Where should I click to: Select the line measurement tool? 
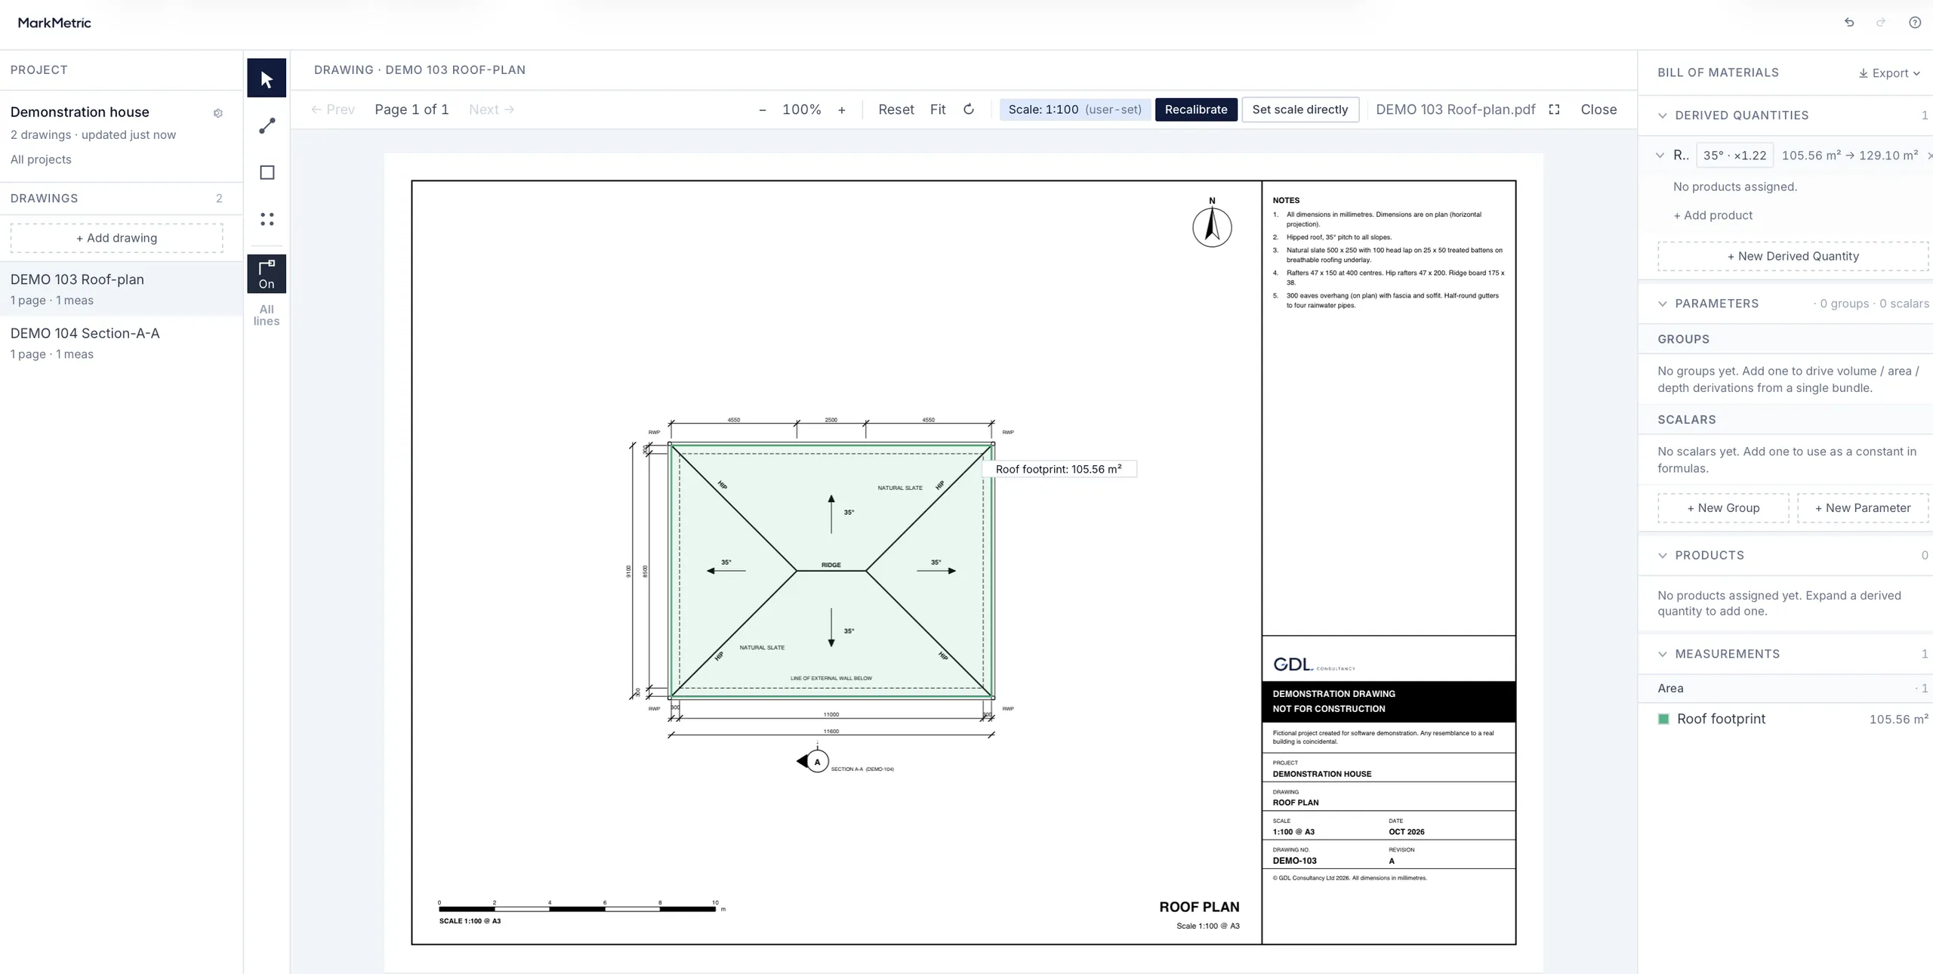click(267, 125)
